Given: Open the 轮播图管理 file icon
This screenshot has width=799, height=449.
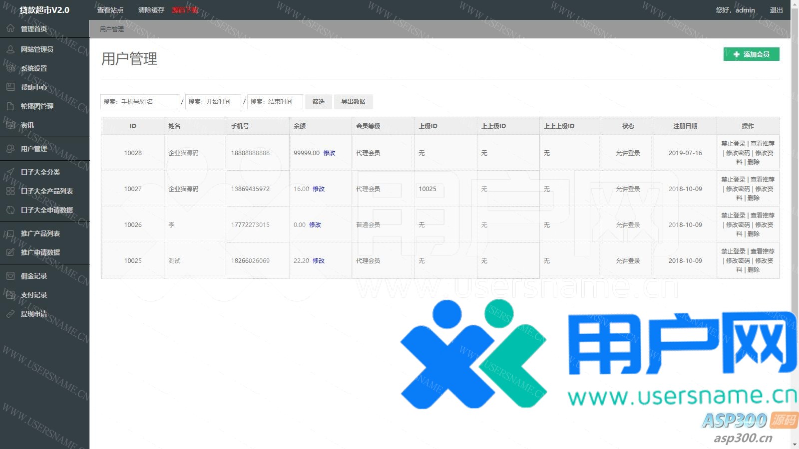Looking at the screenshot, I should click(10, 106).
